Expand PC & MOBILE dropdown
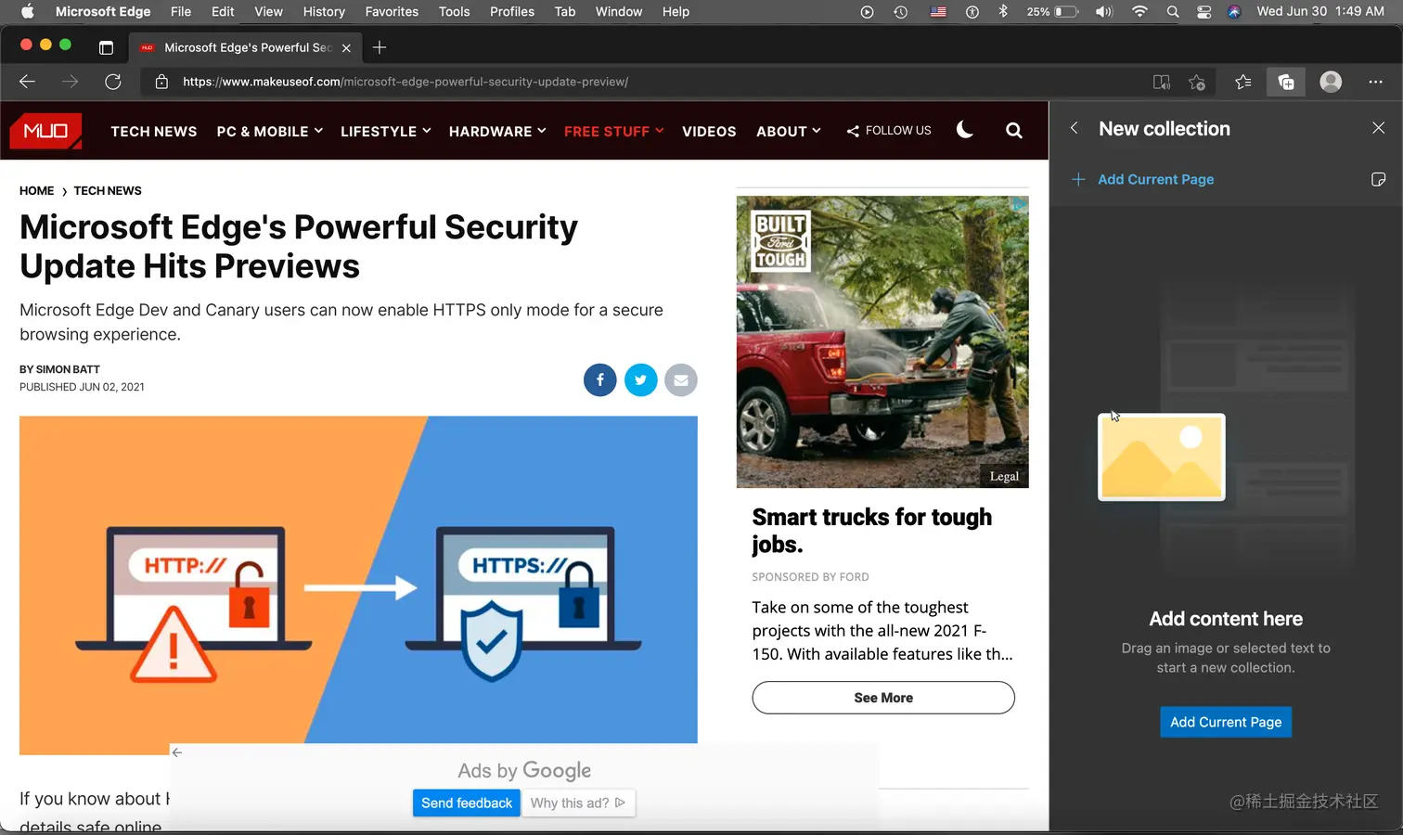This screenshot has height=835, width=1403. (269, 131)
